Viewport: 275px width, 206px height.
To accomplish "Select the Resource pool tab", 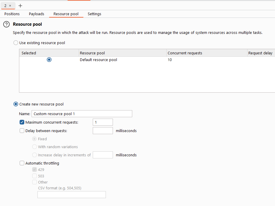I will pos(66,14).
